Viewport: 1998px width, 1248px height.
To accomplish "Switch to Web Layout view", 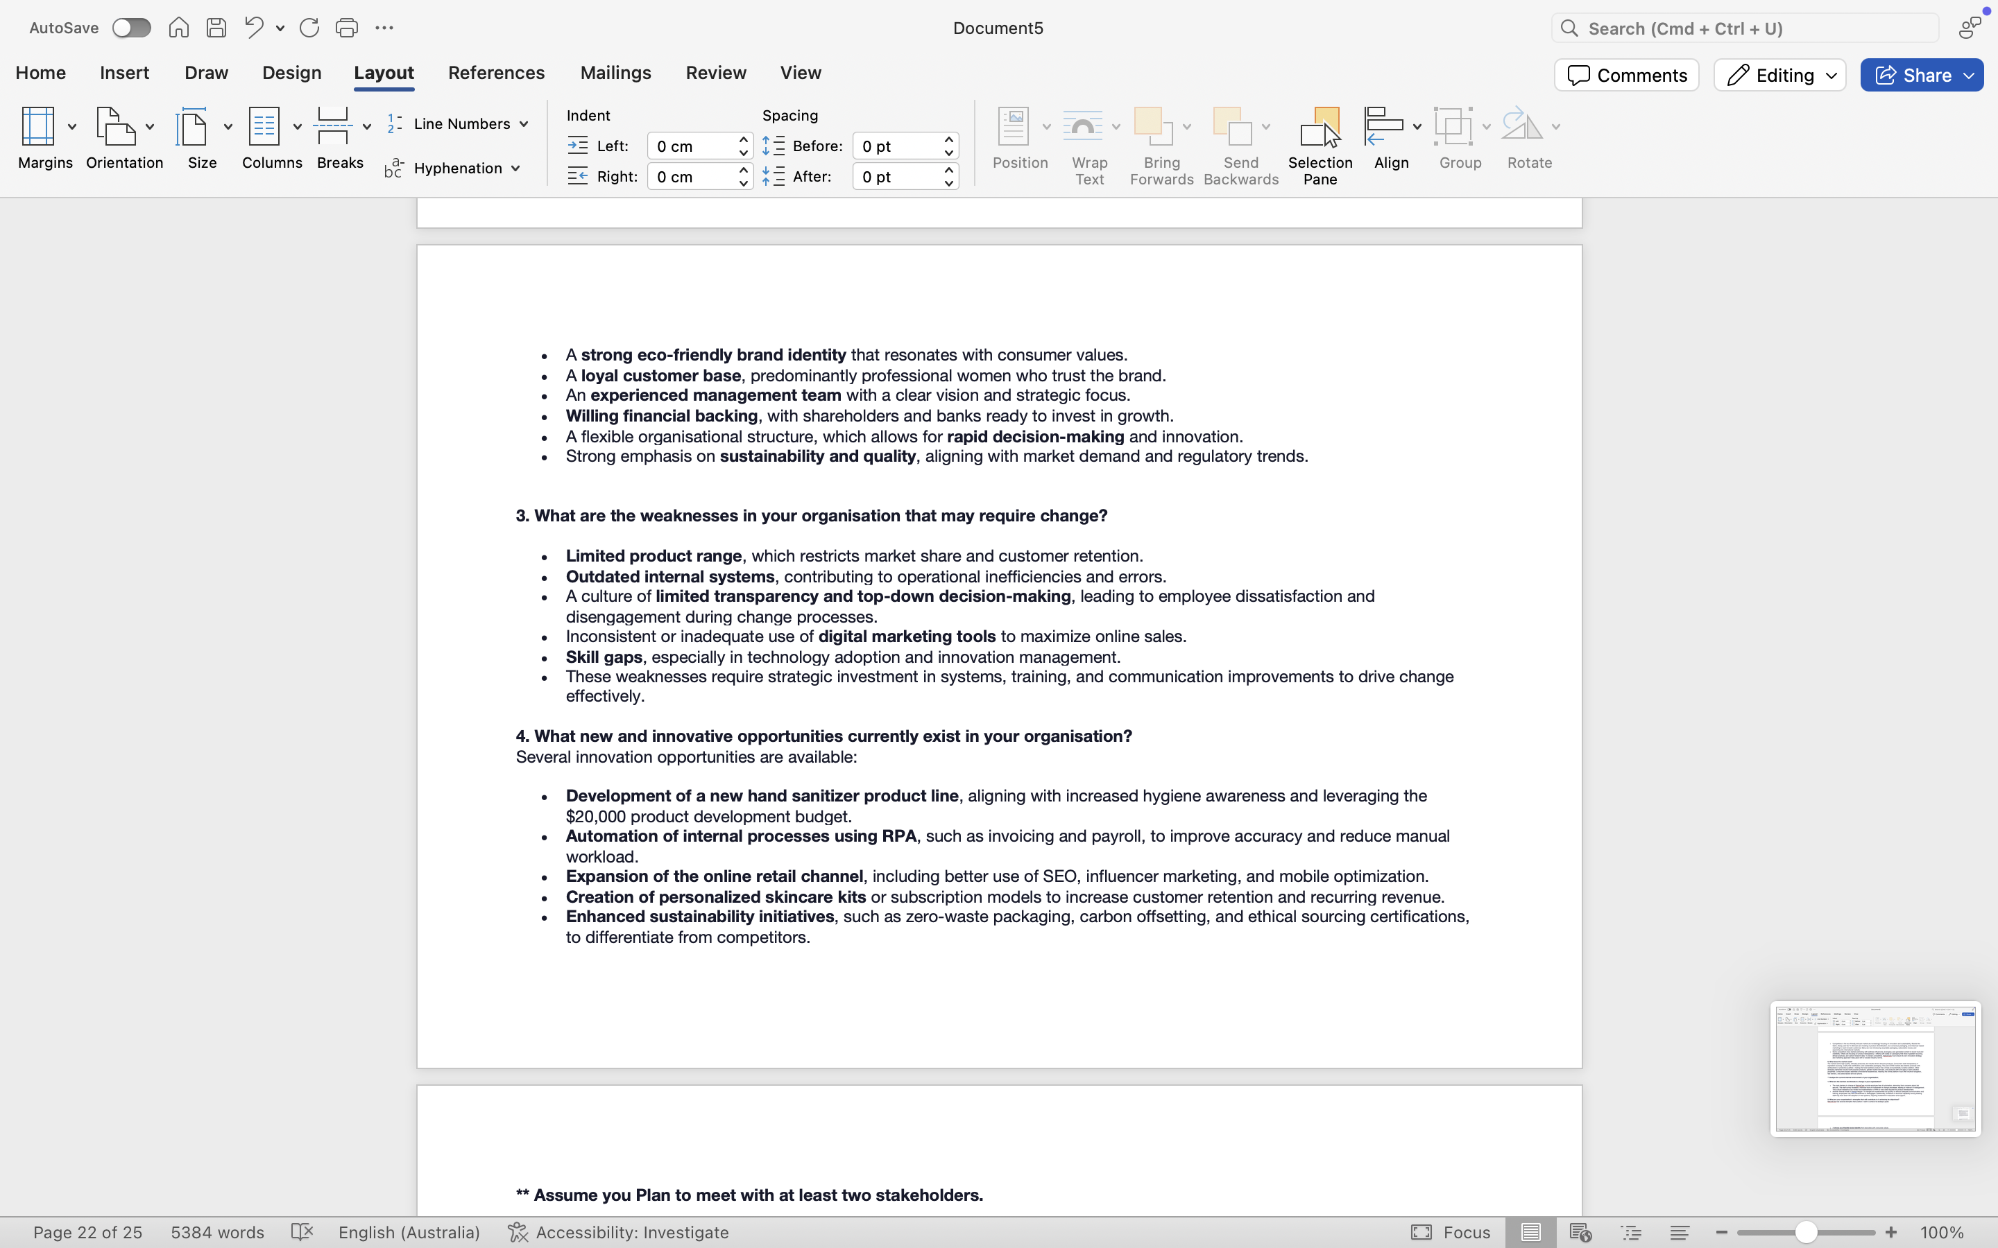I will click(1580, 1232).
